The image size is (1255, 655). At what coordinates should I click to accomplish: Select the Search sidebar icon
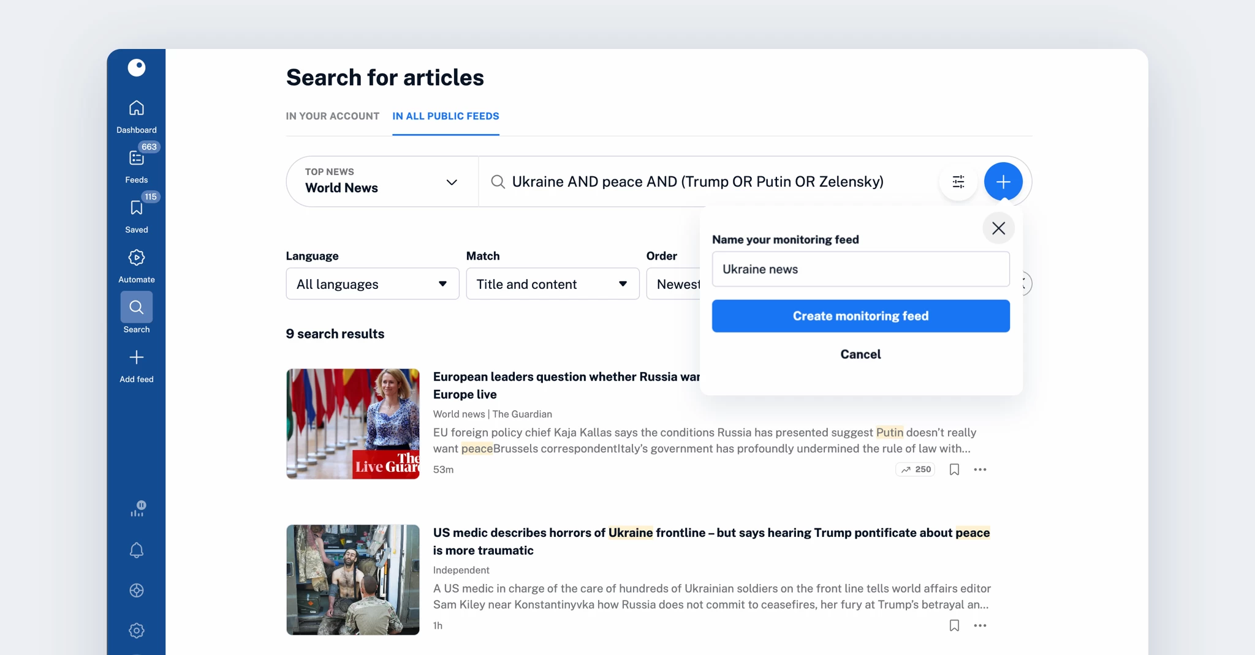[136, 307]
